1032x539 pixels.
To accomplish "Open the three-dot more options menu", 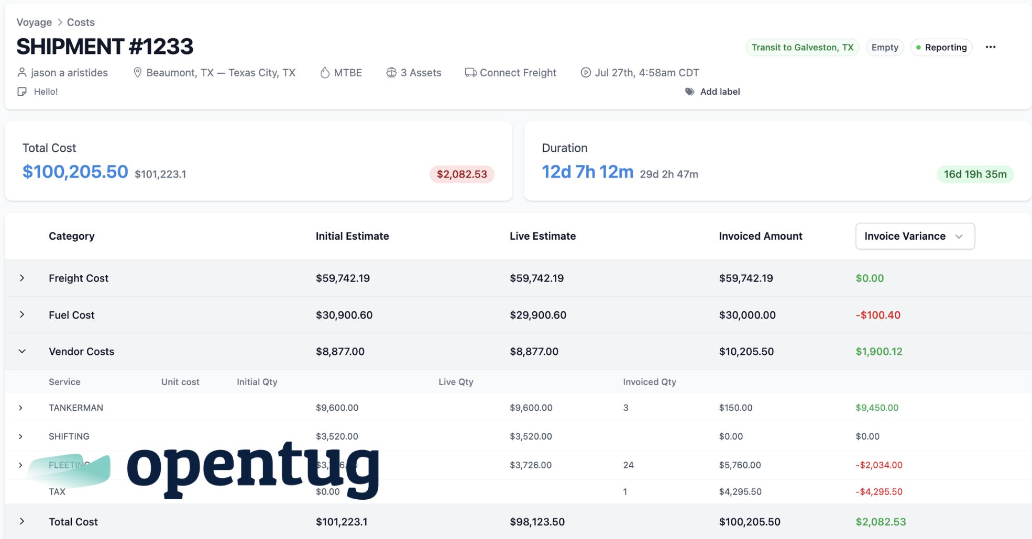I will click(x=990, y=47).
